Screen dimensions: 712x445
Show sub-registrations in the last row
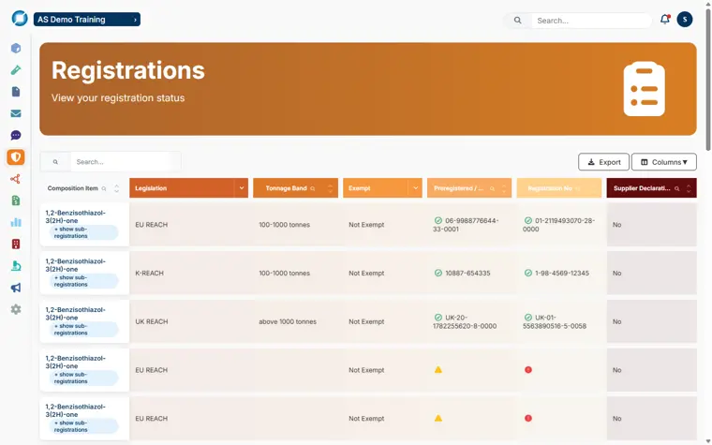[x=83, y=426]
